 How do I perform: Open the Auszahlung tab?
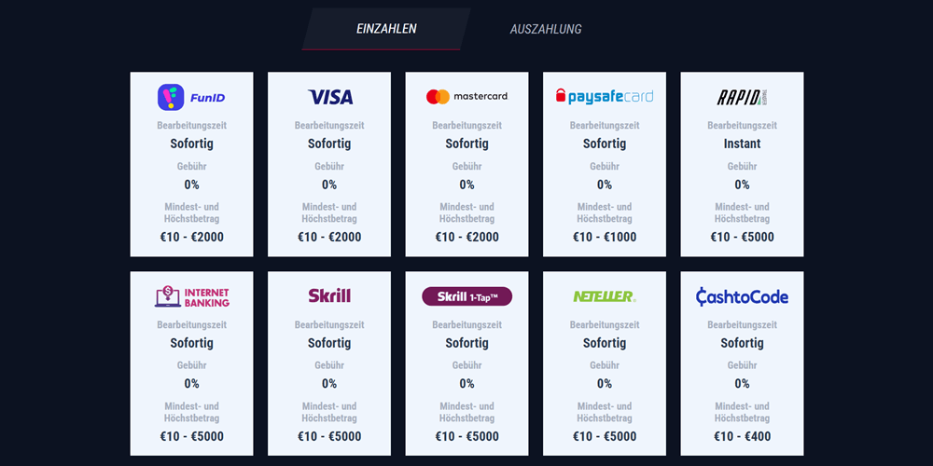(546, 29)
